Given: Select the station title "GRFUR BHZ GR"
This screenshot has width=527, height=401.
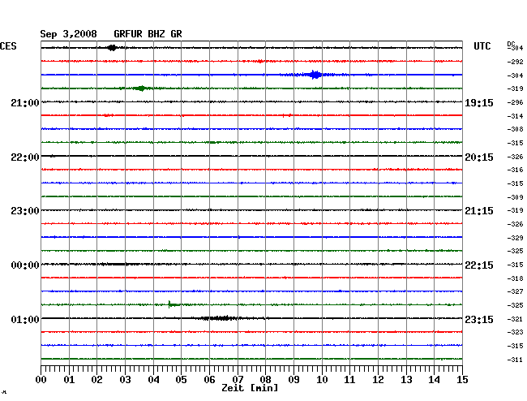Looking at the screenshot, I should (x=148, y=34).
